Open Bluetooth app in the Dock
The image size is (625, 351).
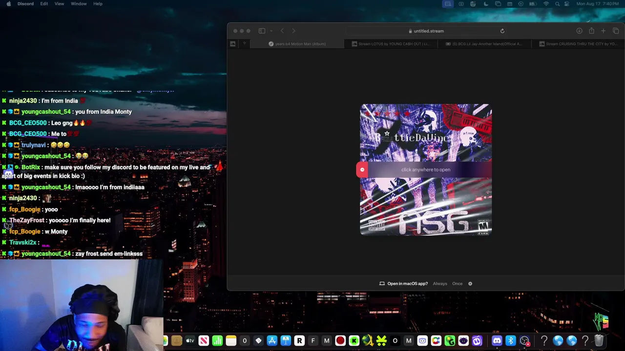click(511, 341)
